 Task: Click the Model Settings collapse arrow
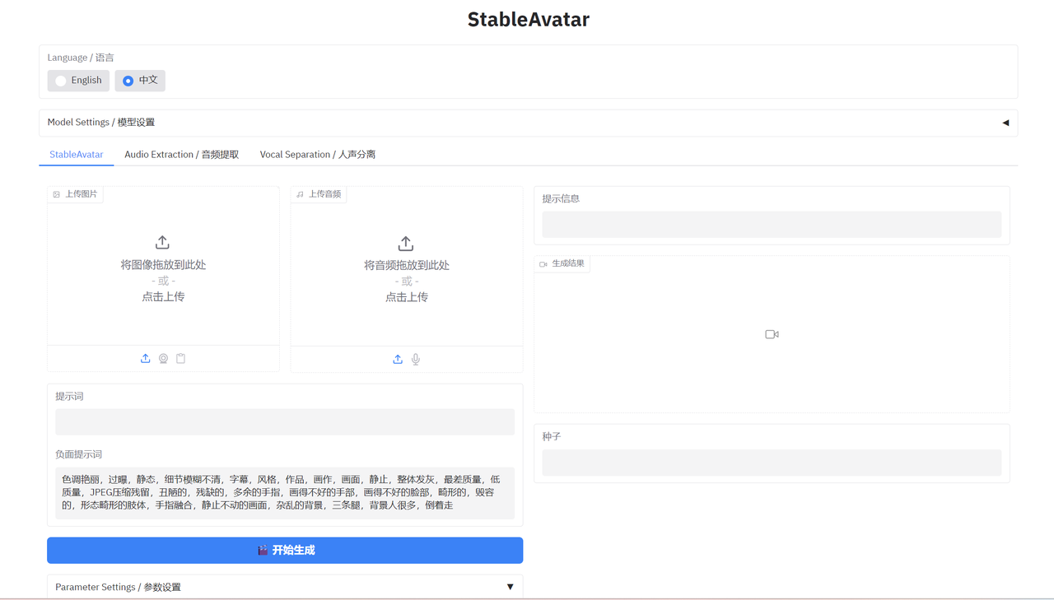(1005, 123)
